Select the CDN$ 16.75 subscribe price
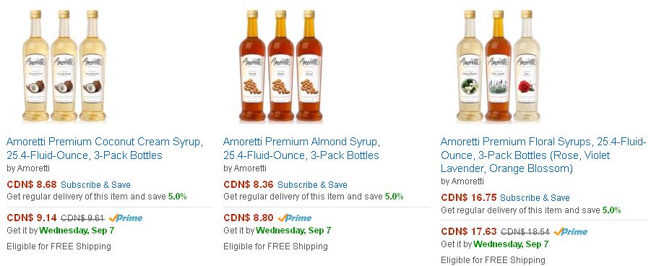This screenshot has width=651, height=266. [x=469, y=197]
